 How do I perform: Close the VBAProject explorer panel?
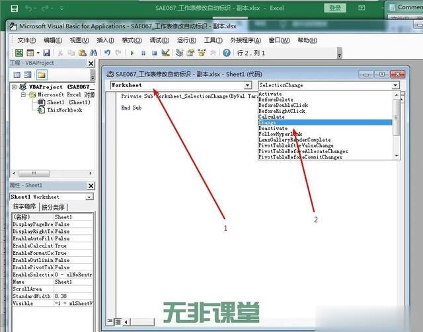[91, 63]
